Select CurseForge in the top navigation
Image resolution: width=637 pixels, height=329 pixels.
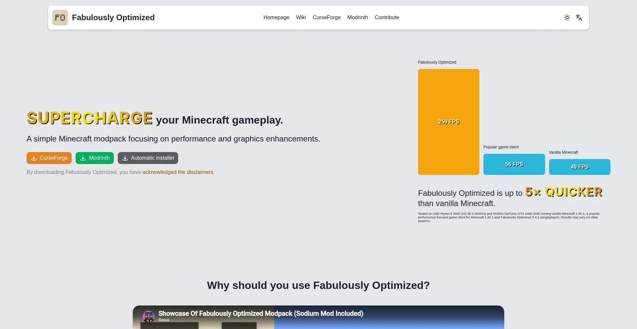pos(327,18)
